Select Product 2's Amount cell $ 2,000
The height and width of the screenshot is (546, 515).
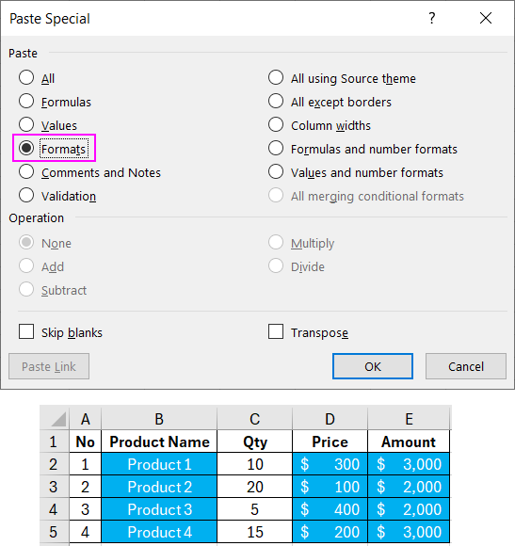click(409, 487)
